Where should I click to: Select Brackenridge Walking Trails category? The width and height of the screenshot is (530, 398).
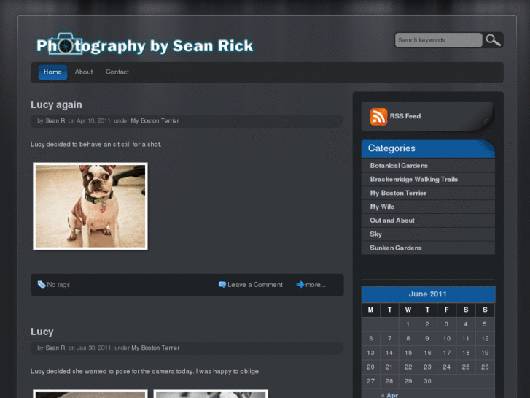click(428, 180)
